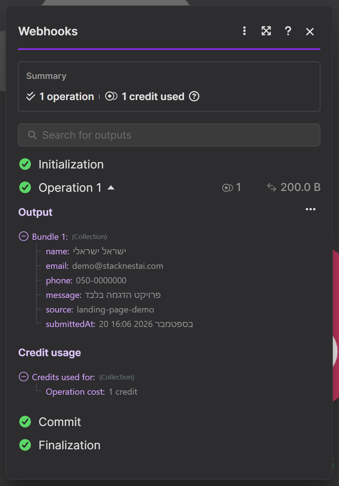Click the 1 credit used summary text

tap(153, 96)
